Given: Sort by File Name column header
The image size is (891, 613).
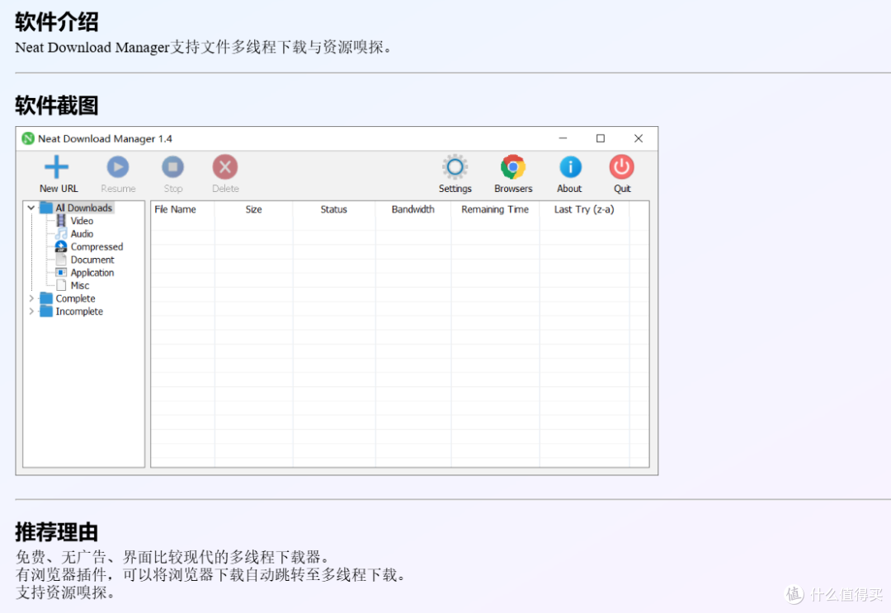Looking at the screenshot, I should coord(176,209).
